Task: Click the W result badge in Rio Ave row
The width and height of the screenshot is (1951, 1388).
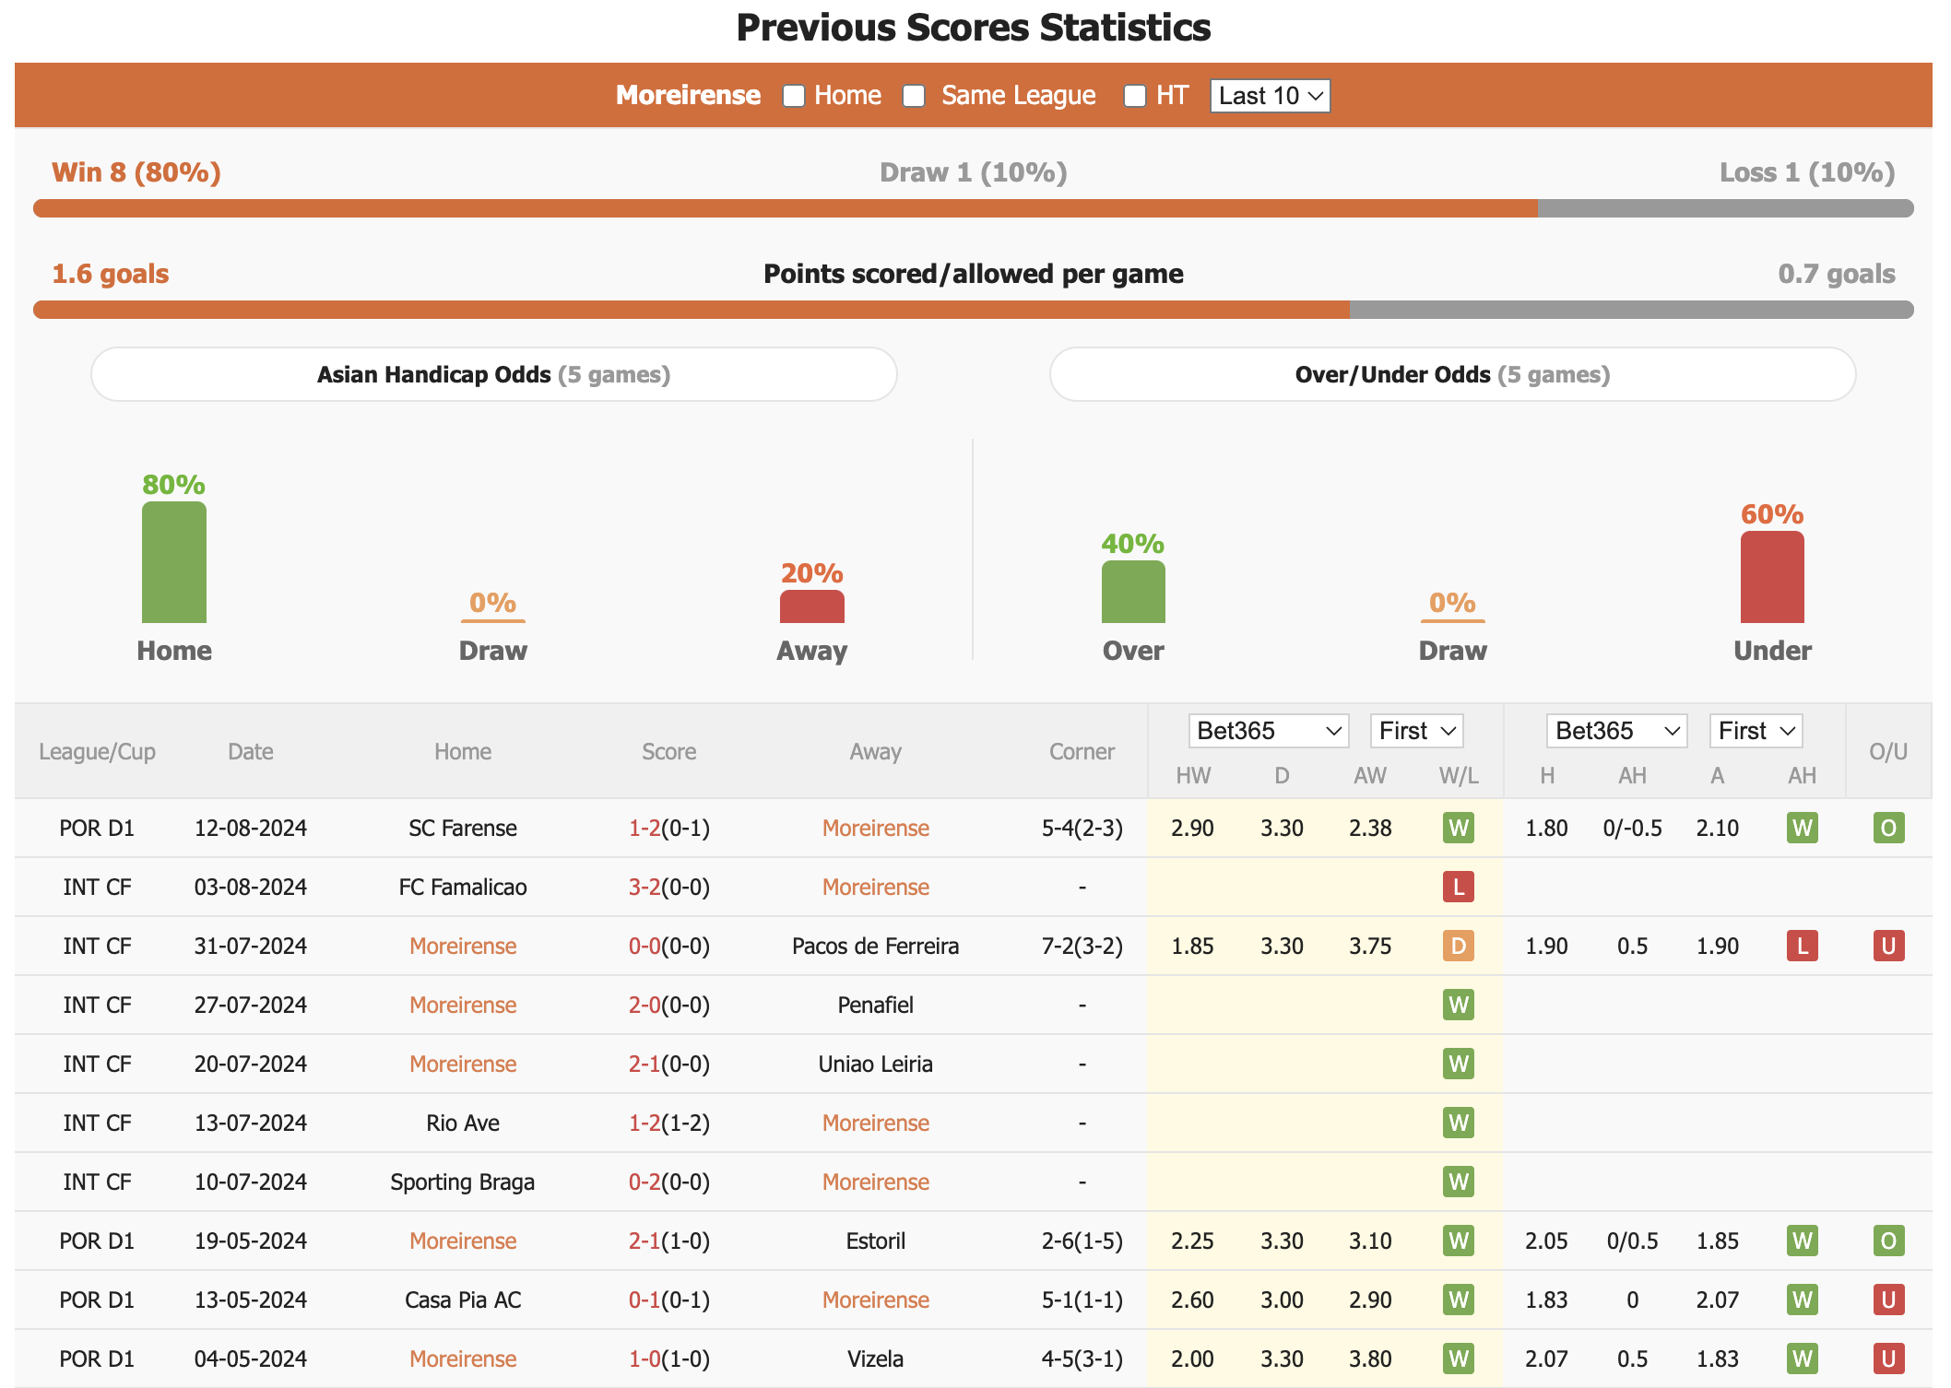Action: (1459, 1123)
